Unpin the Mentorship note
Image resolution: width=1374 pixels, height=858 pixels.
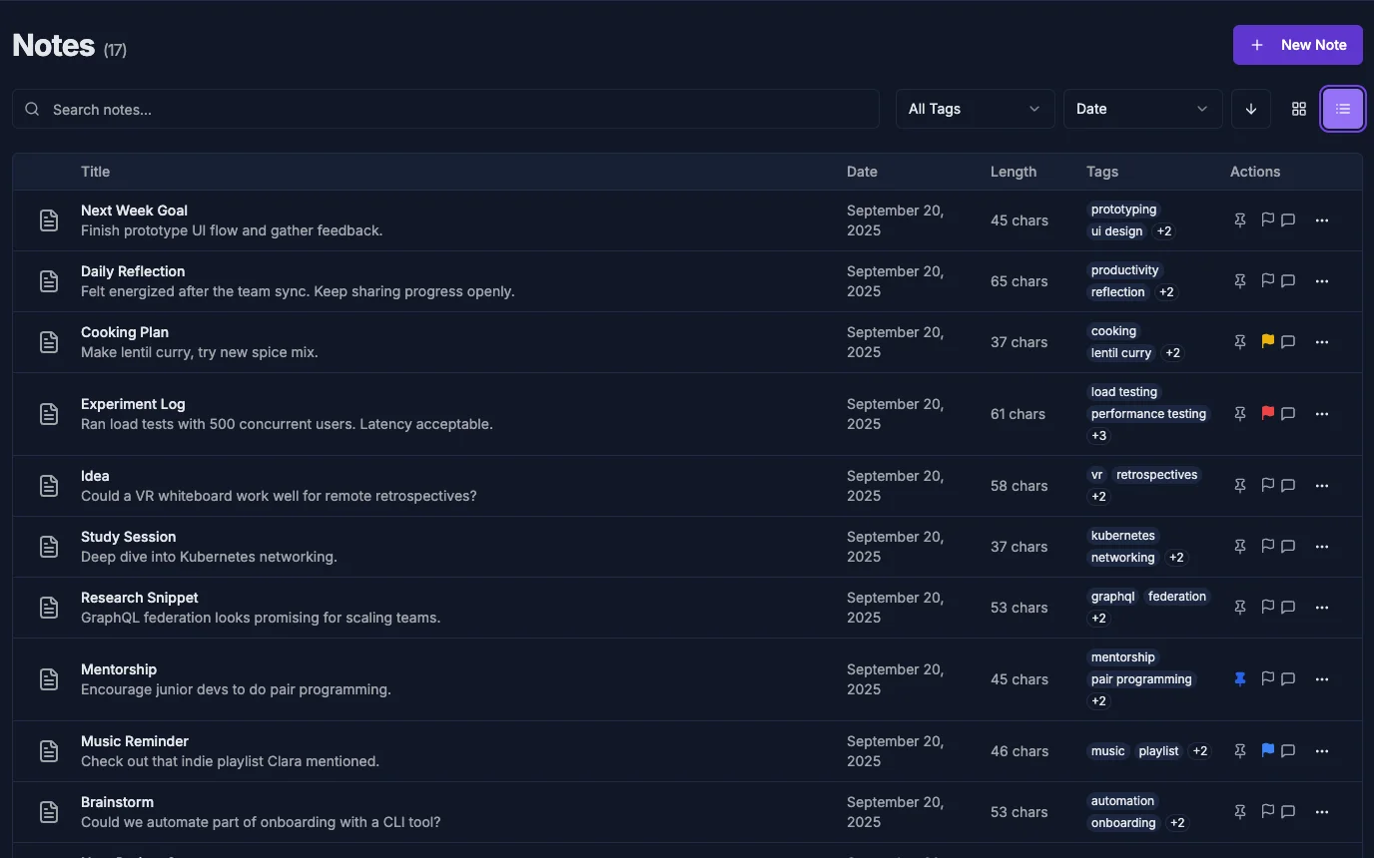point(1239,678)
